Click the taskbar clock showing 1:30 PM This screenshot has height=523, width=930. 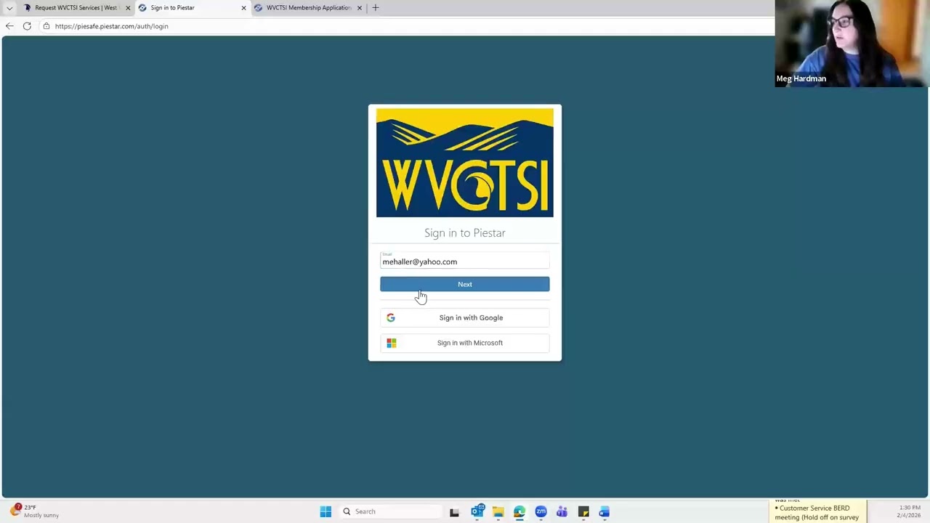pos(908,511)
